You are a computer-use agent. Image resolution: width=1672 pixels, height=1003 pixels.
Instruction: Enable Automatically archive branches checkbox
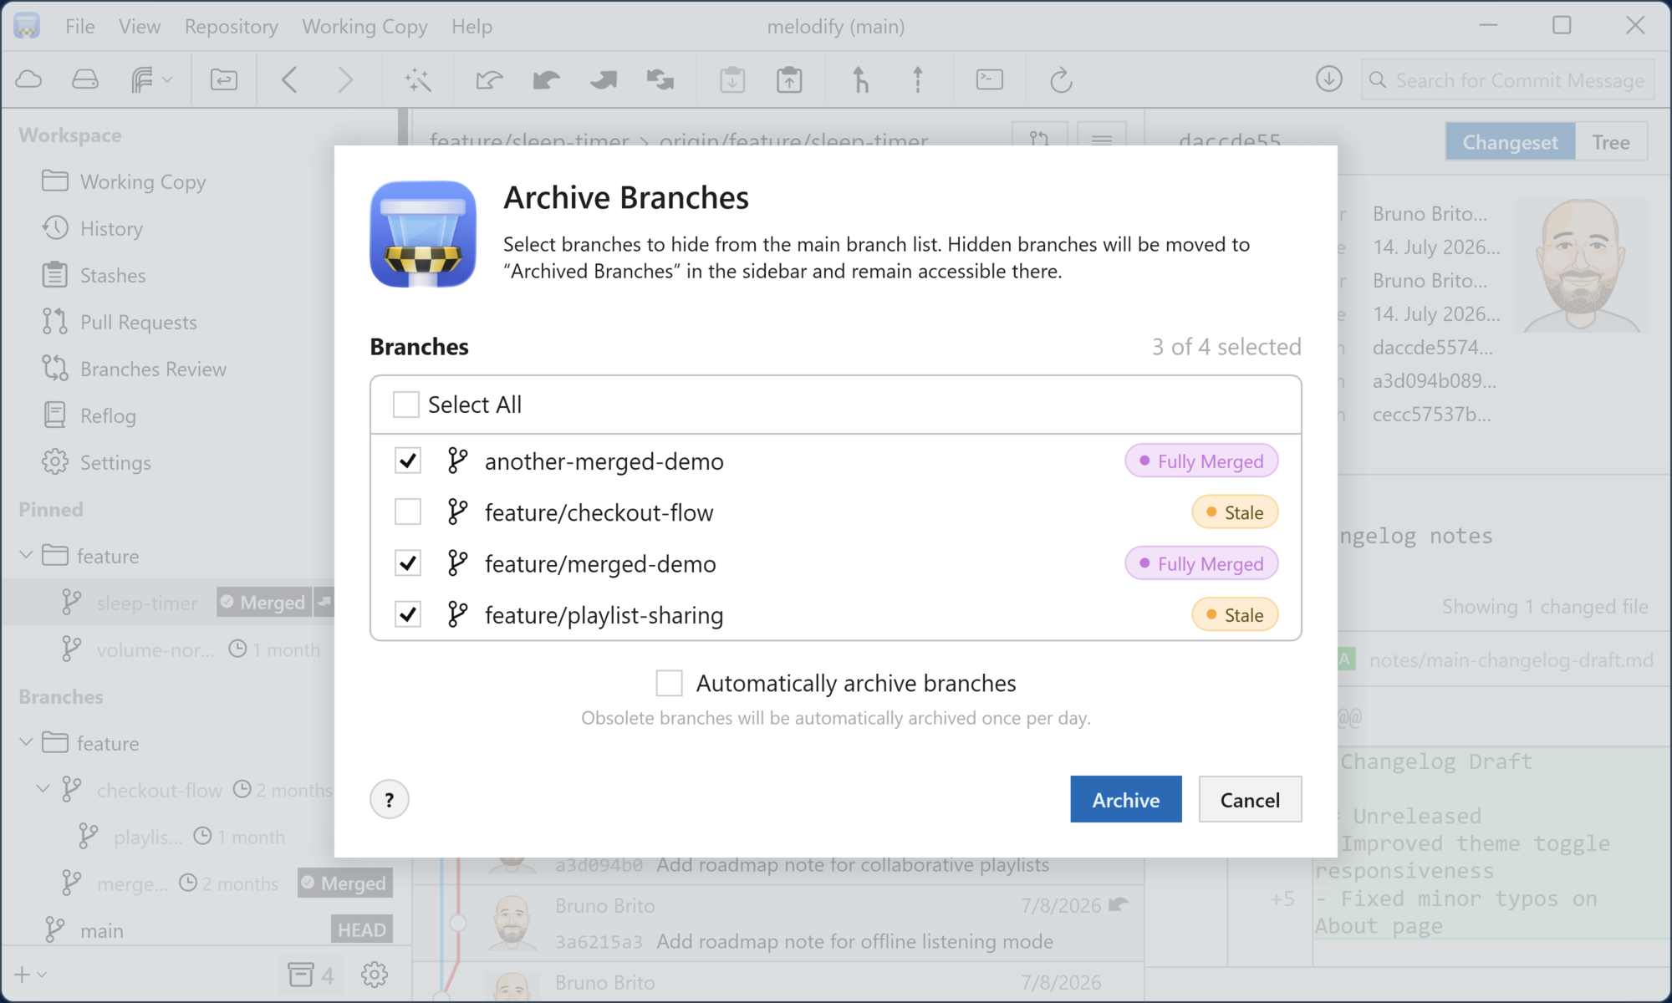(x=670, y=683)
